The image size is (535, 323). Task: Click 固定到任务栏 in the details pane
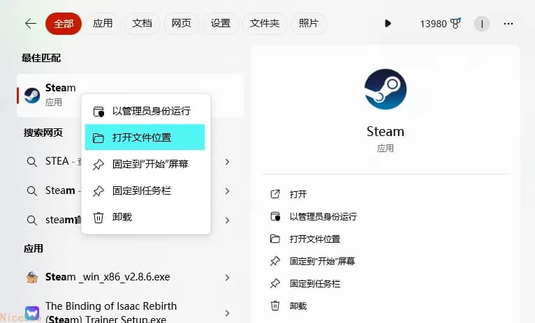(314, 283)
